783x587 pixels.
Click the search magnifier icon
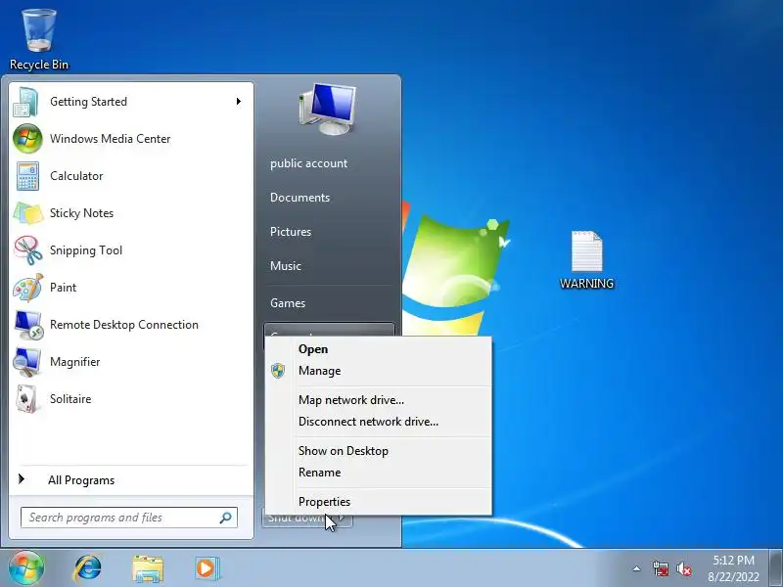(x=226, y=518)
